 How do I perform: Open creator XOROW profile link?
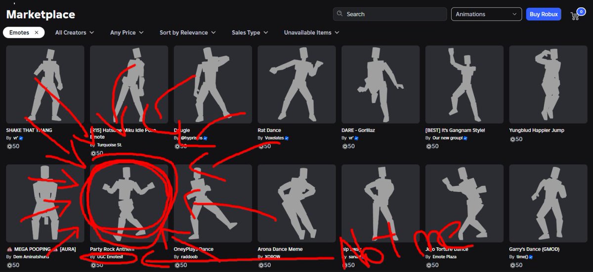tap(272, 257)
